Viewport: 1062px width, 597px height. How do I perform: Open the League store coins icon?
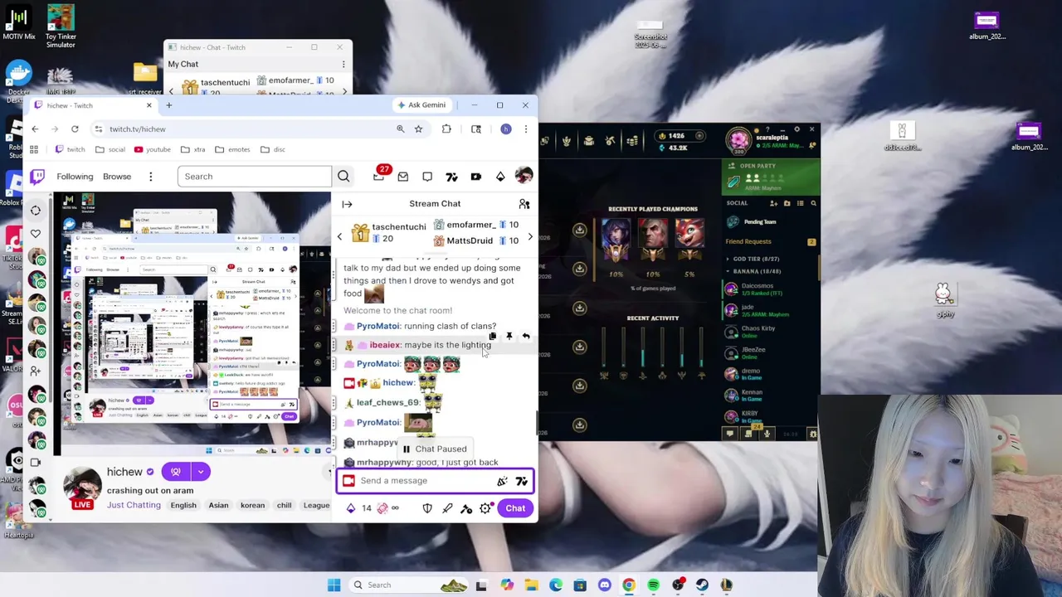click(632, 141)
